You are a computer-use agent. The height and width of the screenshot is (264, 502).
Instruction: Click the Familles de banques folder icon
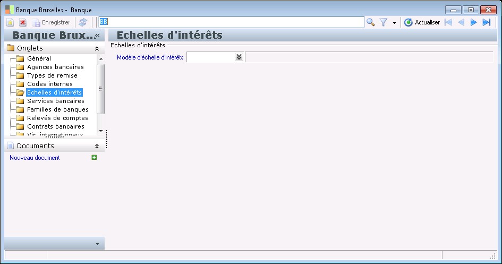click(x=20, y=109)
